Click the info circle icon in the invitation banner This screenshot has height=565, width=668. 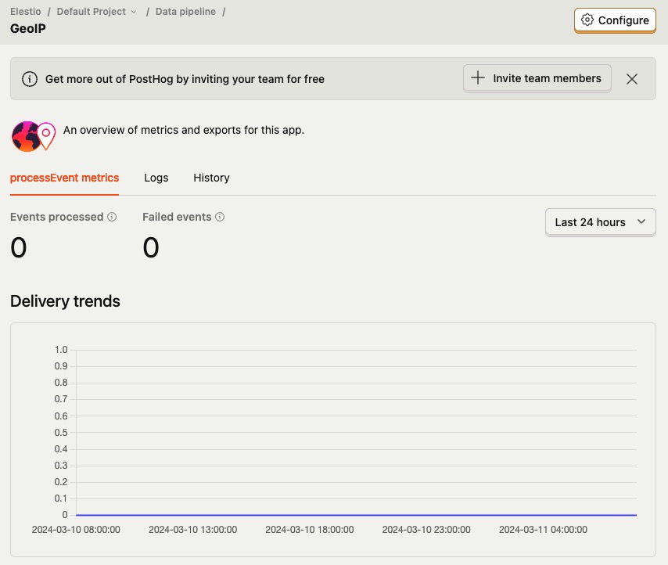coord(29,78)
